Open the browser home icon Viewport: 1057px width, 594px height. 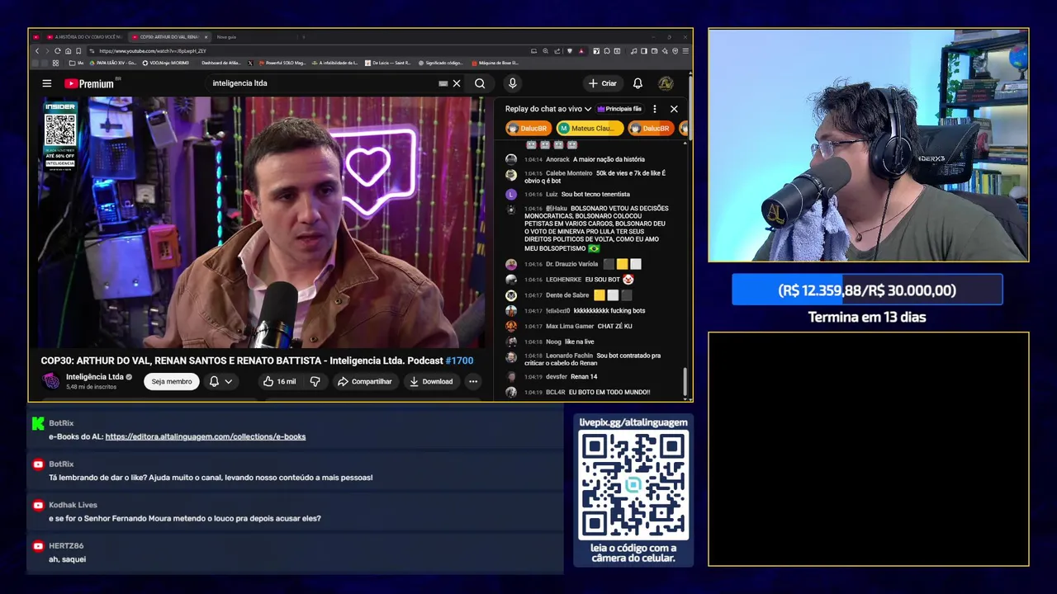click(x=67, y=51)
